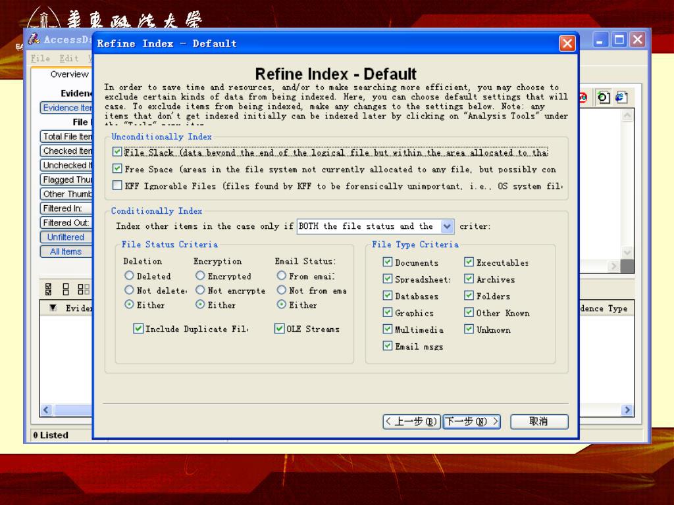Viewport: 674px width, 505px height.
Task: Uncheck Graphics file type
Action: tap(387, 312)
